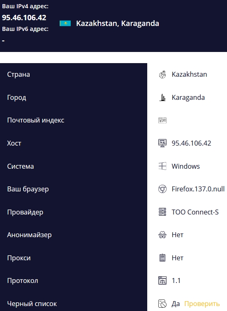Click the proxy clipboard icon
Image resolution: width=227 pixels, height=311 pixels.
[162, 258]
